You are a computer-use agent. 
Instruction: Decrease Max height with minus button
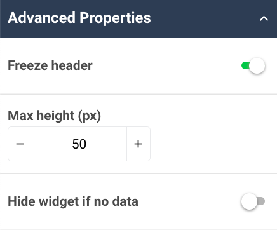20,144
